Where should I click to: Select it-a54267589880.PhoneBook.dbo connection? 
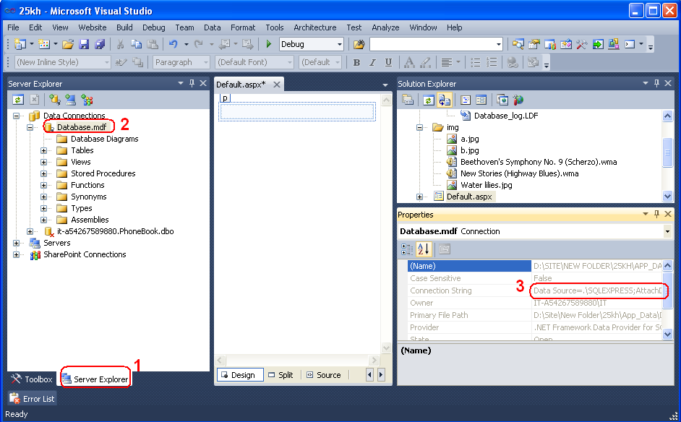pyautogui.click(x=115, y=231)
